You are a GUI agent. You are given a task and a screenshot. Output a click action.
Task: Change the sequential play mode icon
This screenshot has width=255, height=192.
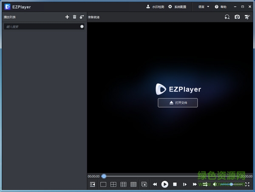tap(205, 184)
